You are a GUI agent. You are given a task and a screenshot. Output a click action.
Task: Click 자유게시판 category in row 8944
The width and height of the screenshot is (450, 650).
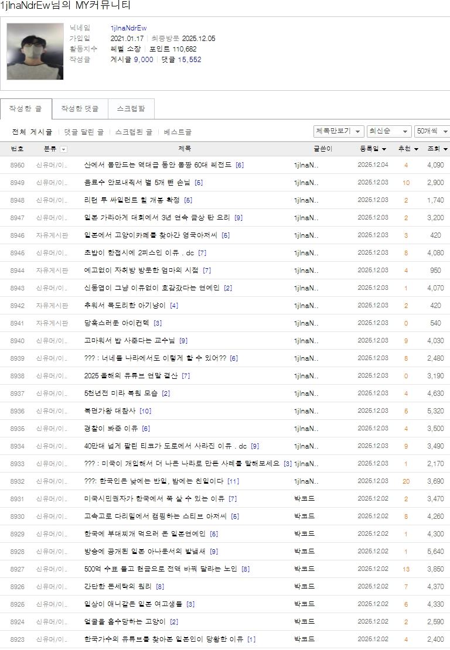coord(52,271)
